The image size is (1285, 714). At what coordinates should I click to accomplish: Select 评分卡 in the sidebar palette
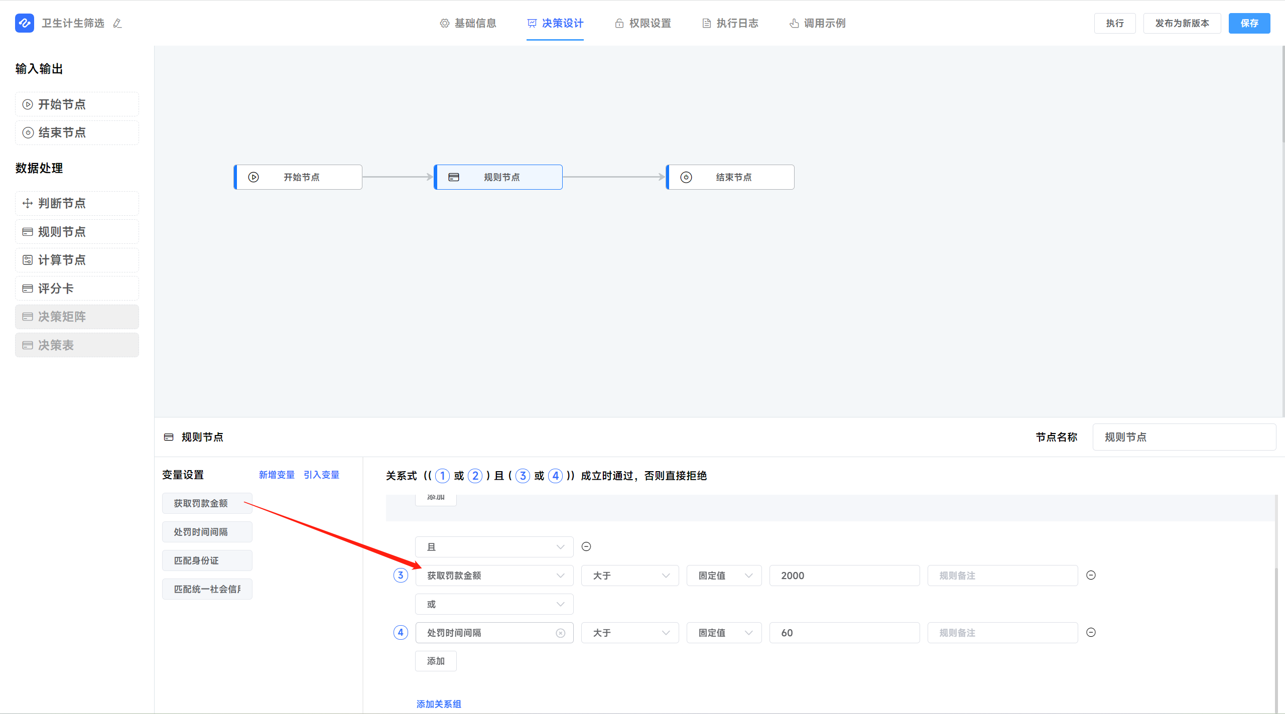(x=77, y=289)
